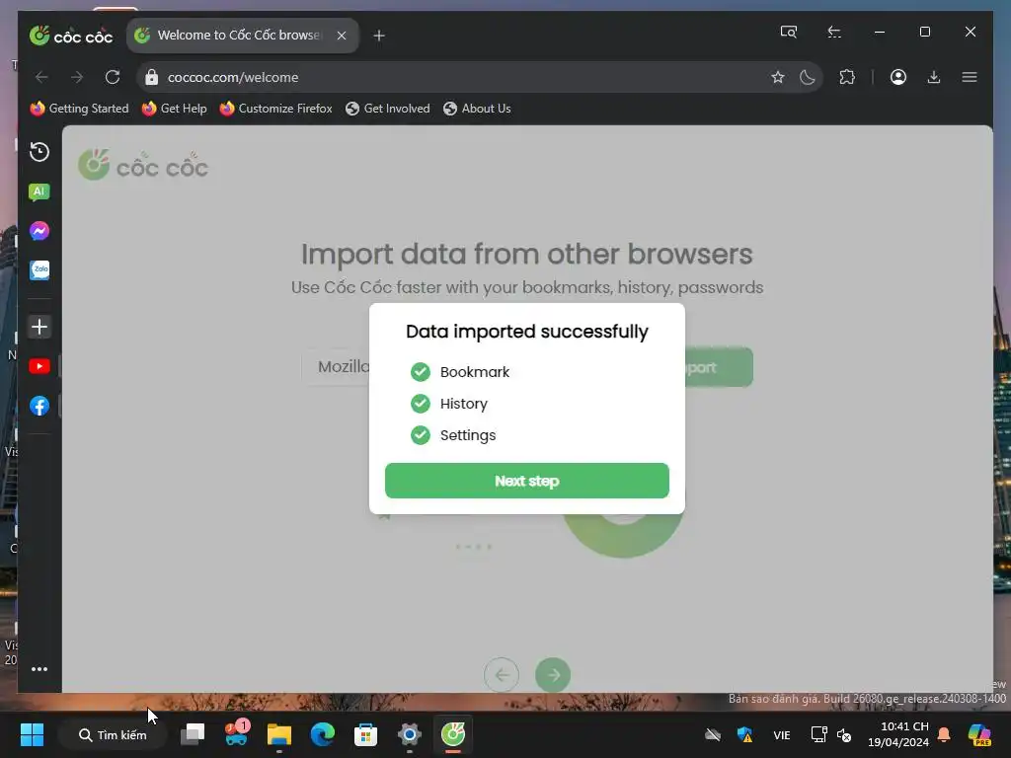Open File Explorer from taskbar
This screenshot has width=1011, height=758.
point(279,734)
